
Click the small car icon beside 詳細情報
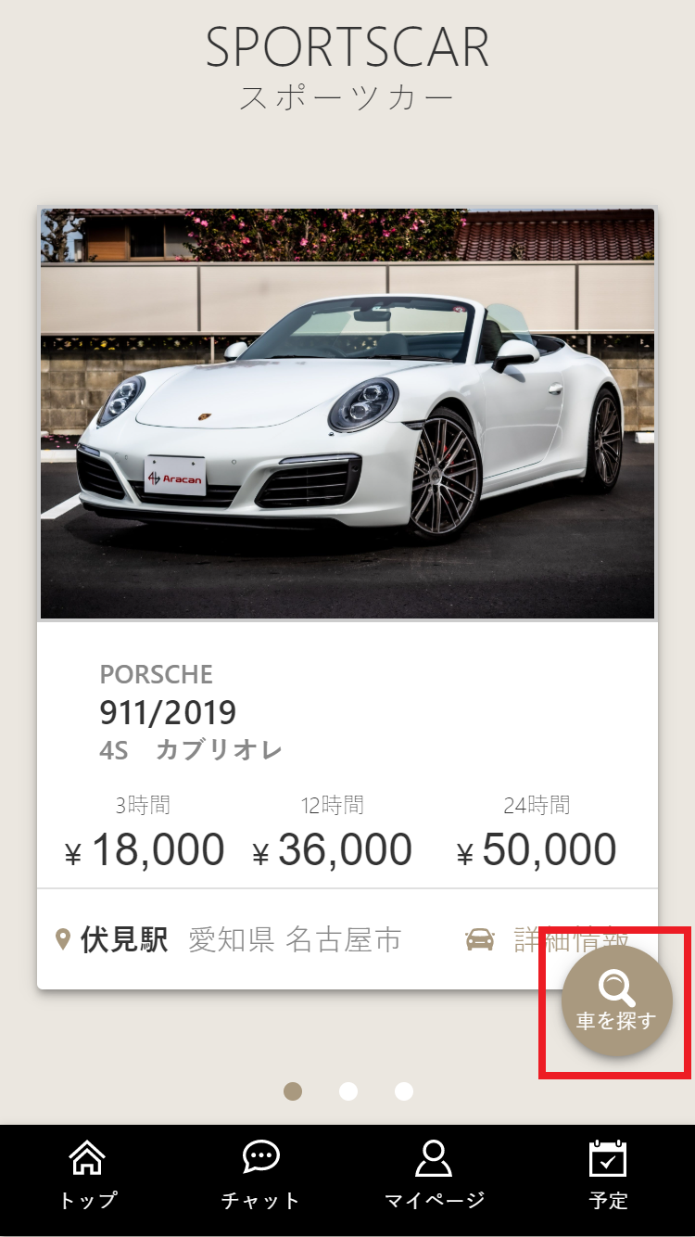click(x=480, y=940)
